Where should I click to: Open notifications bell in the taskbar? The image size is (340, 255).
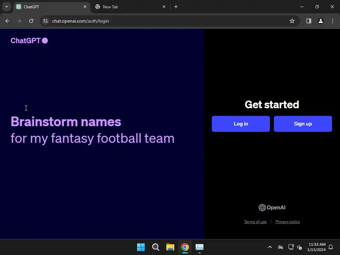[331, 247]
